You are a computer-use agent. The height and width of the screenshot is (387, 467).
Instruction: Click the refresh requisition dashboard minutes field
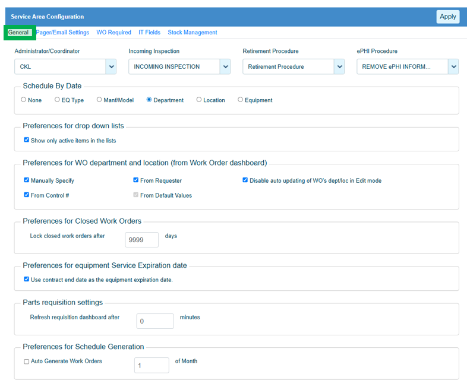(x=154, y=321)
